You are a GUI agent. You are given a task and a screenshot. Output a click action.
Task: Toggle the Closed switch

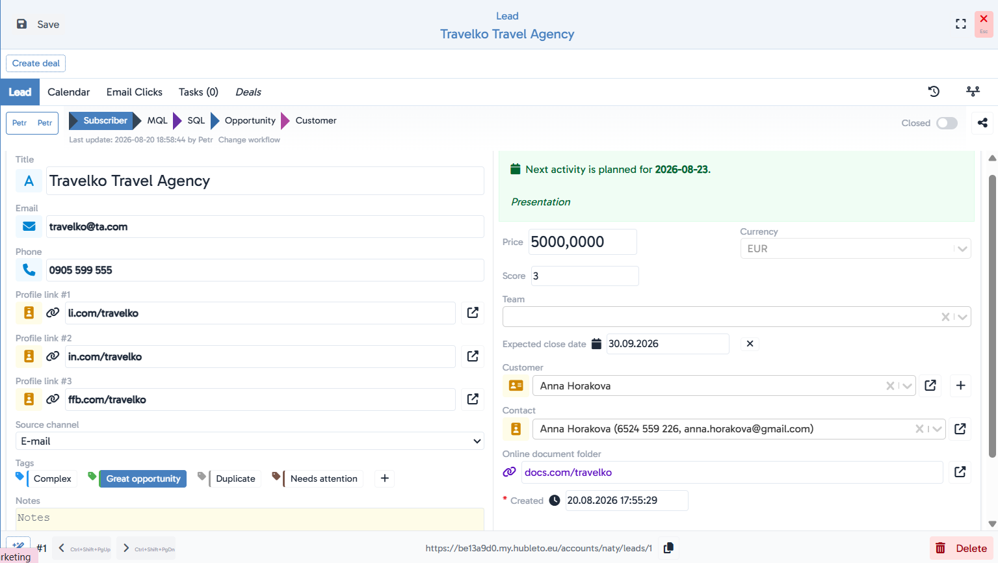[947, 123]
